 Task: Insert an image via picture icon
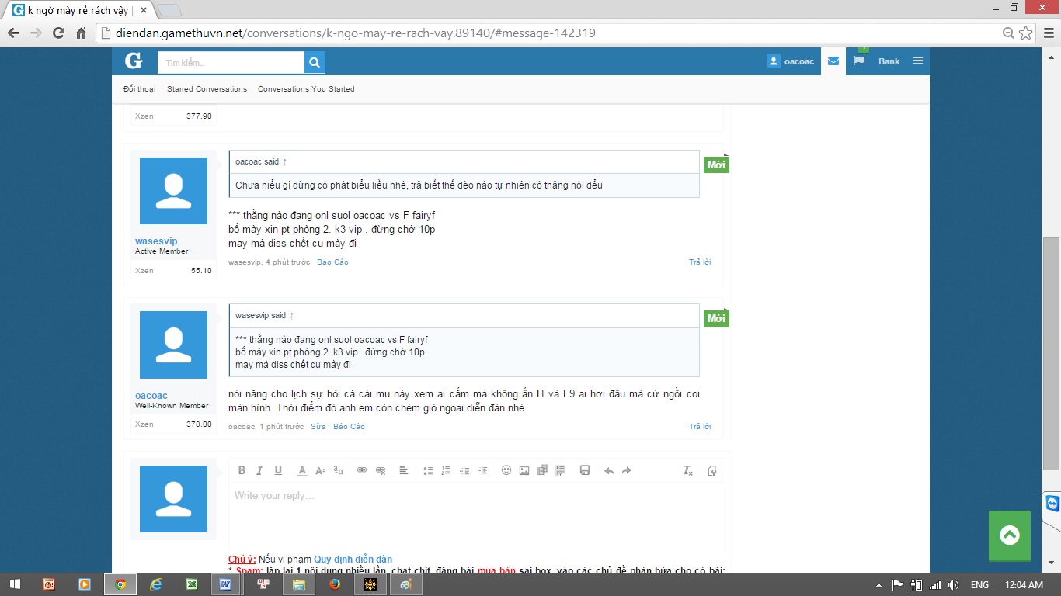click(x=524, y=470)
